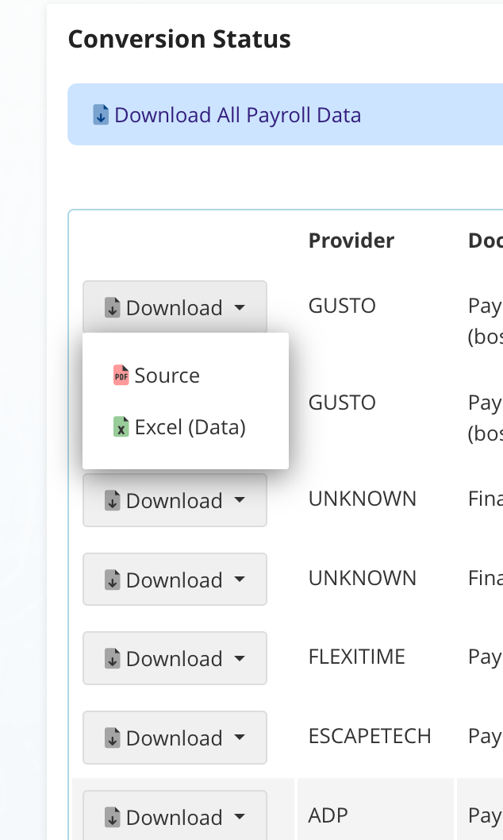Click the second UNKNOWN provider cell
Image resolution: width=503 pixels, height=840 pixels.
363,578
